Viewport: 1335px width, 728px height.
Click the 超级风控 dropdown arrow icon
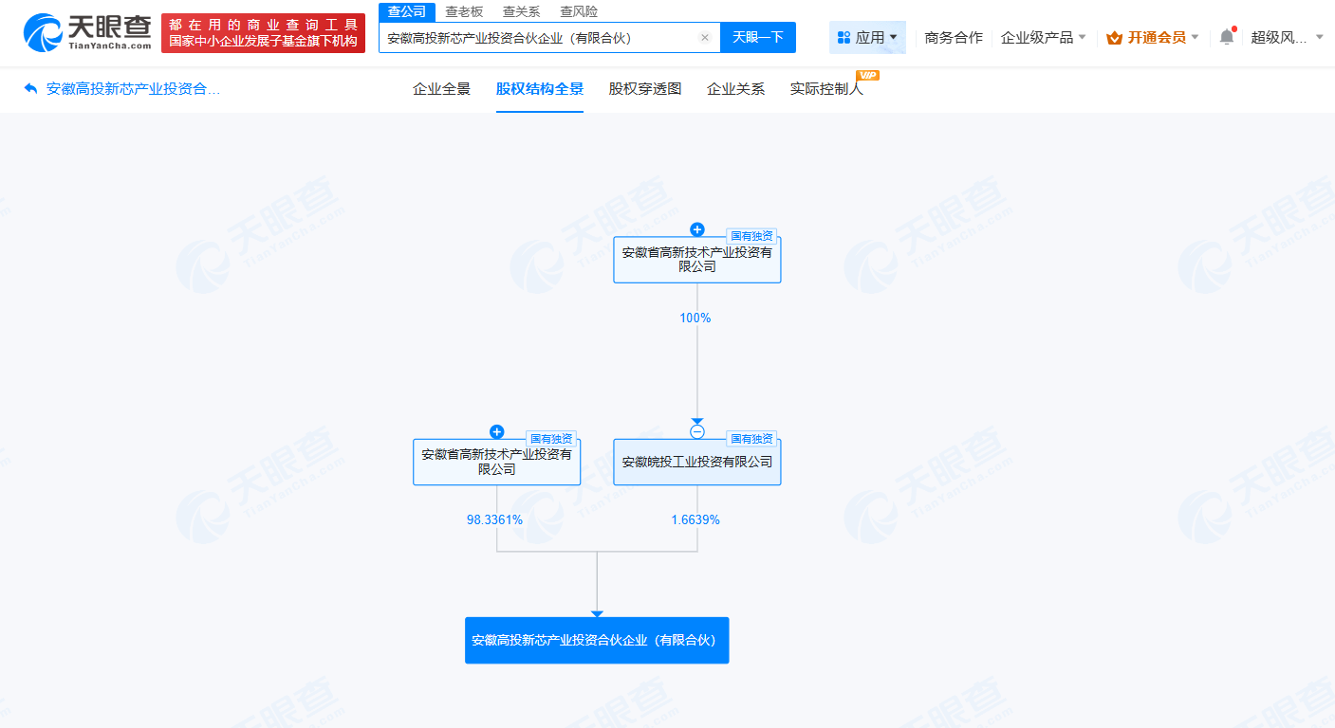[x=1321, y=36]
